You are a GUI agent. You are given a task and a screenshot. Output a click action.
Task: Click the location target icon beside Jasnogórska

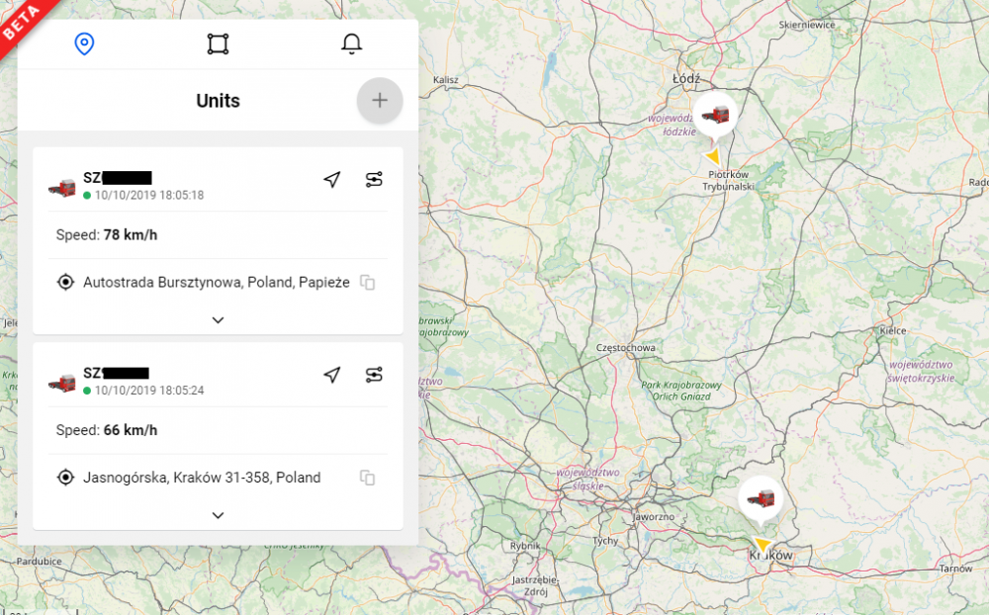[x=65, y=478]
